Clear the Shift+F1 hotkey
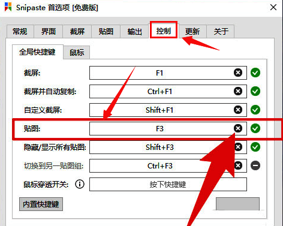Screen dimensions: 283x226 click(x=238, y=110)
